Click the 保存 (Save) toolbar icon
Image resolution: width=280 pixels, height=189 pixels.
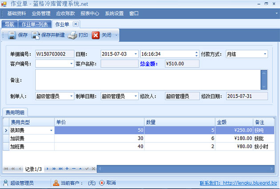point(12,35)
